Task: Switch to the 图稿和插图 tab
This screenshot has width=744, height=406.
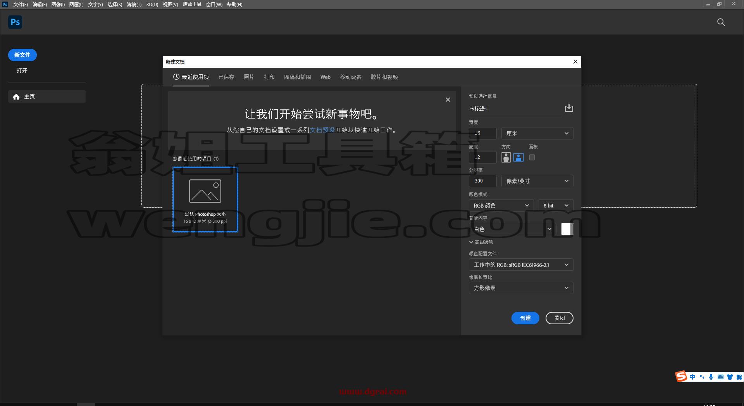Action: 298,77
